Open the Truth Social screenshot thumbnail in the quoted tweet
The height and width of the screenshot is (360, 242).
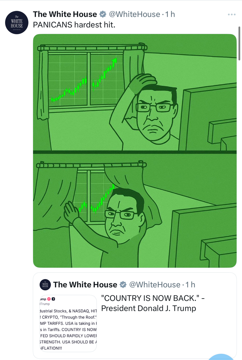68,323
